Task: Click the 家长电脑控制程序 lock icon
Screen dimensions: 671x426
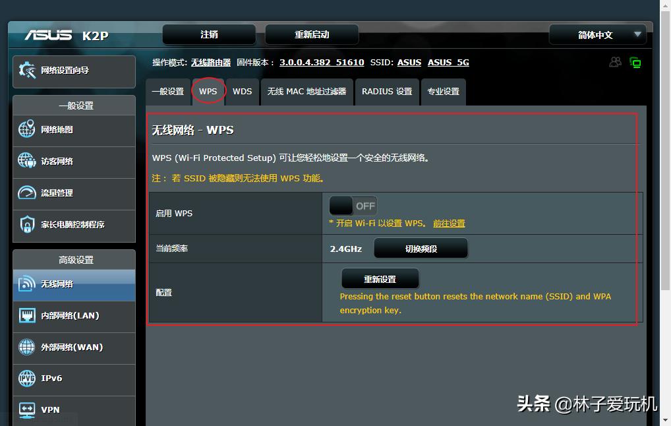Action: pos(26,226)
